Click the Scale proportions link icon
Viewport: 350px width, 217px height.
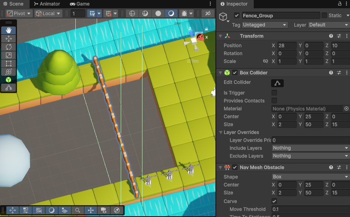[x=266, y=62]
